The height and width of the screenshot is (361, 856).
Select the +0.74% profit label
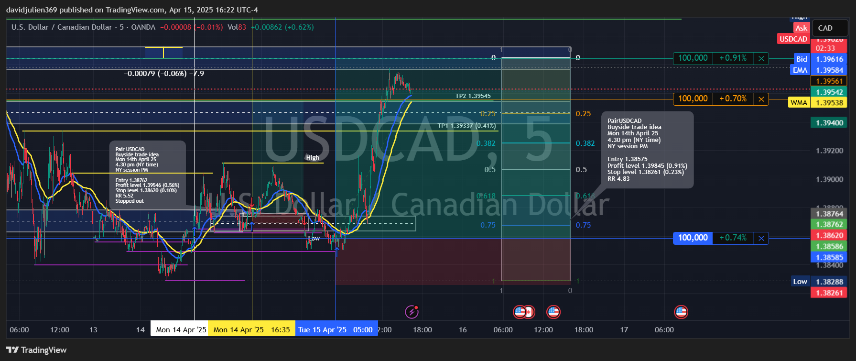(x=733, y=238)
